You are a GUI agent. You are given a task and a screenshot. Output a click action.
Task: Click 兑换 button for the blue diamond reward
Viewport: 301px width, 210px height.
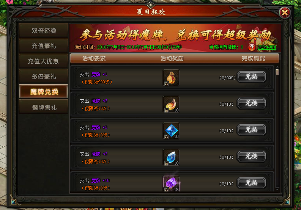click(252, 130)
